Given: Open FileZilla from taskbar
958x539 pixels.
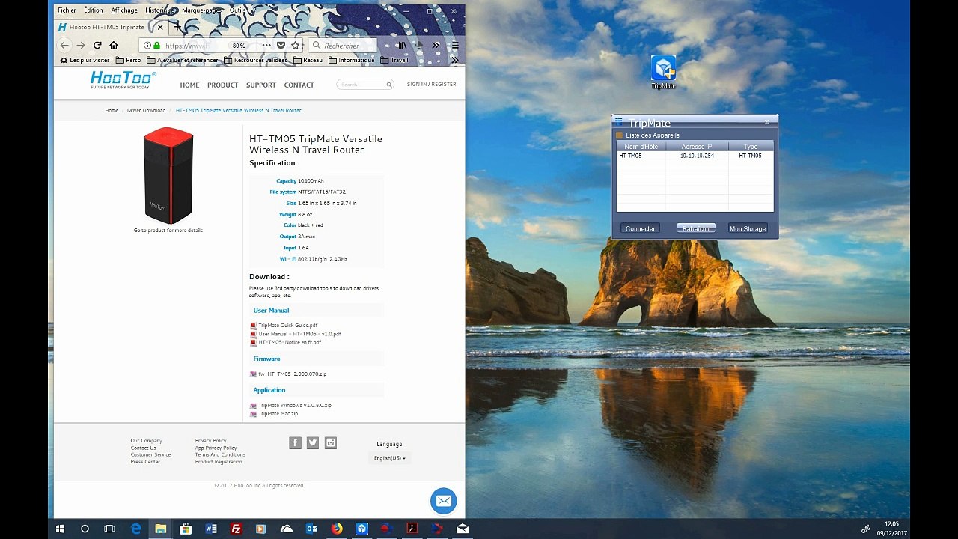Looking at the screenshot, I should (x=236, y=529).
